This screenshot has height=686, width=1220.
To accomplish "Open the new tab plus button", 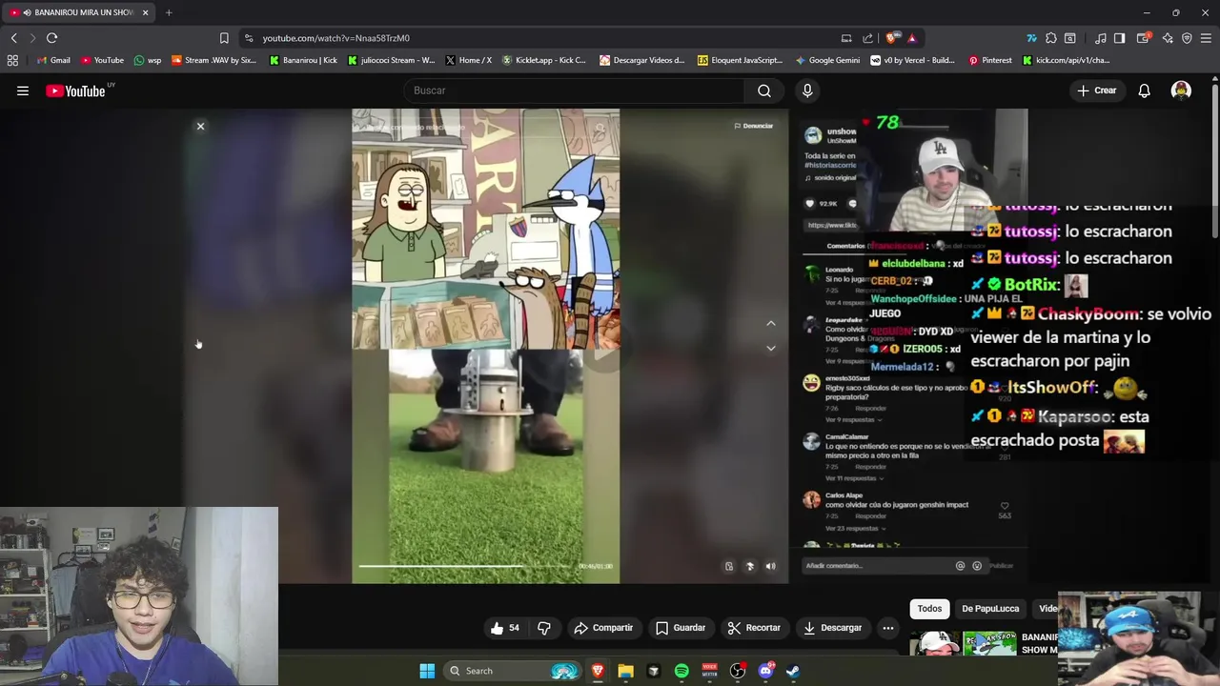I will (169, 12).
